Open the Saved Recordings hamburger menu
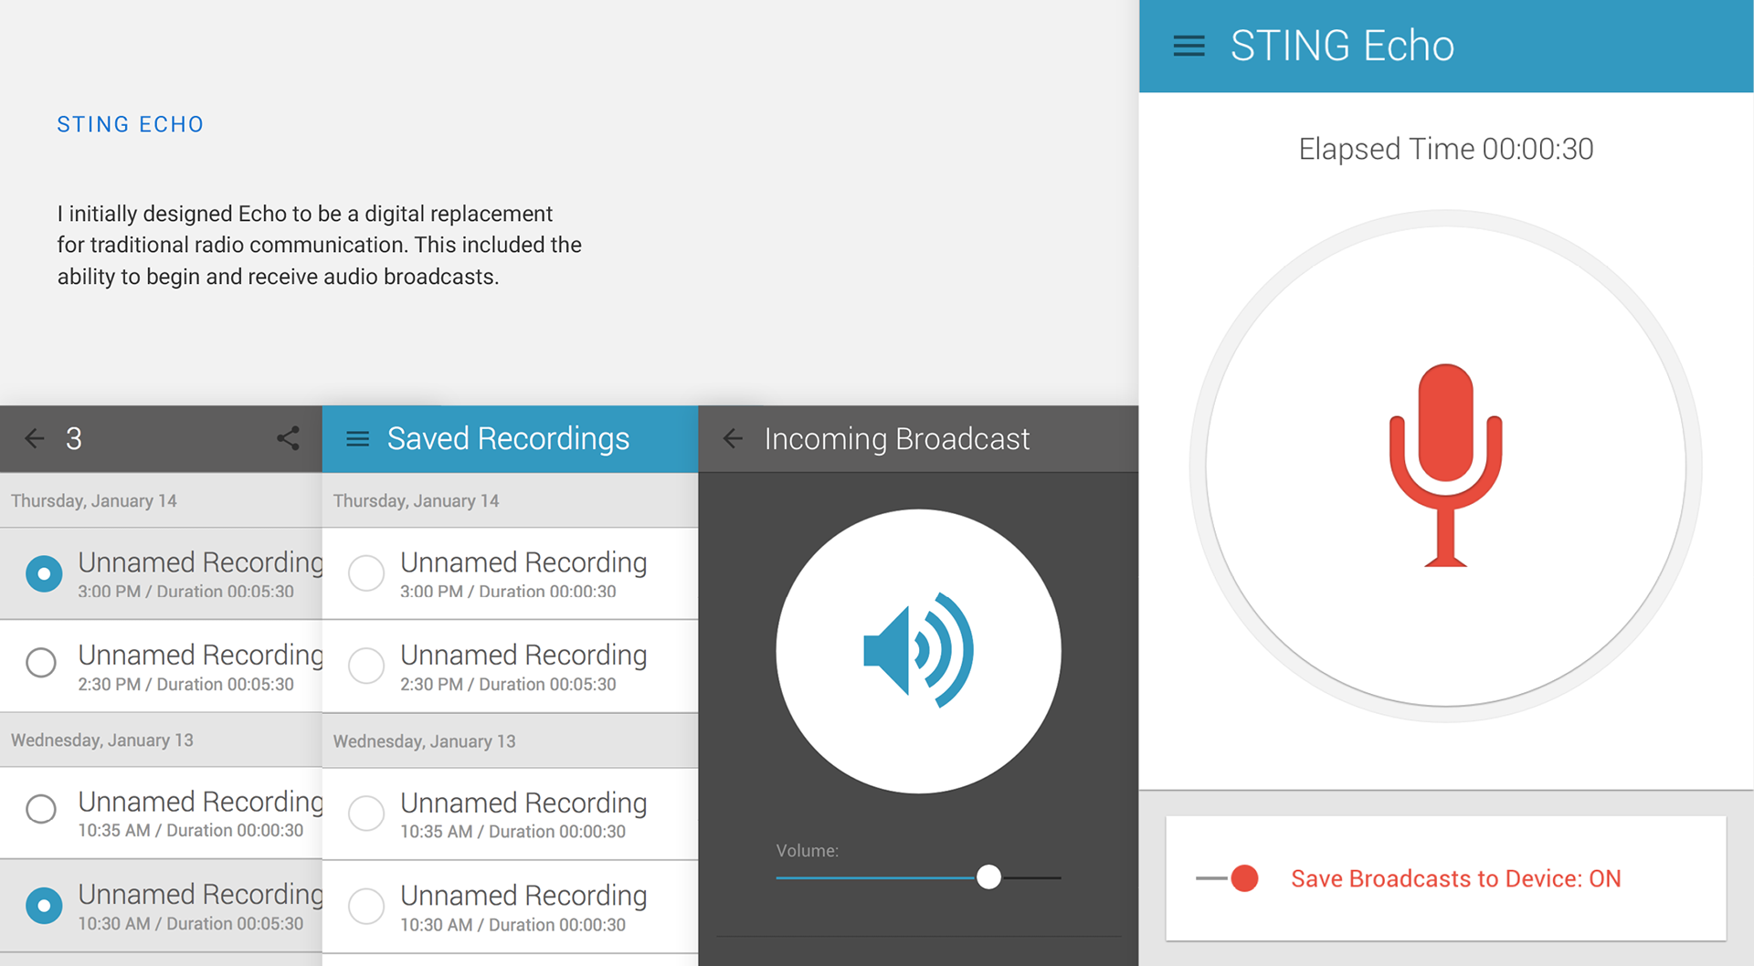Screen dimensions: 1754x966 click(x=357, y=439)
